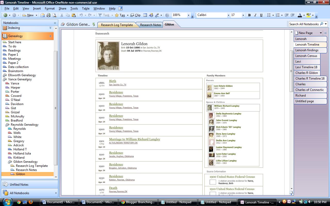
Task: Click the Death timeline event link
Action: click(113, 188)
